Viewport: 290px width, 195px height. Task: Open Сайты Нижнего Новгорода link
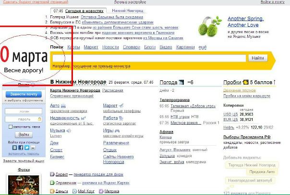(119, 159)
